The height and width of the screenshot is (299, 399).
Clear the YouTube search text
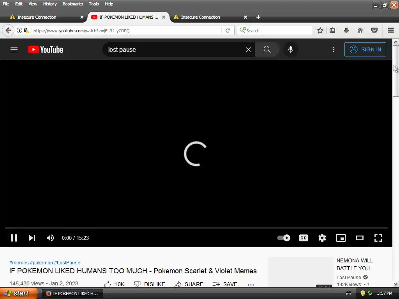(248, 49)
